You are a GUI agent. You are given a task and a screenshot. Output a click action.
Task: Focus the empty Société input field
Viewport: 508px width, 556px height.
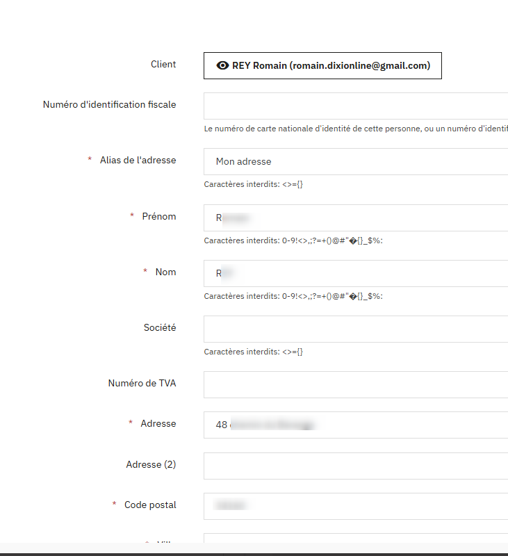tap(356, 329)
